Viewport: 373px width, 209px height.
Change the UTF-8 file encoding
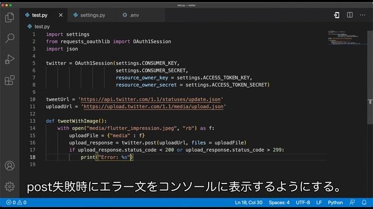303,203
